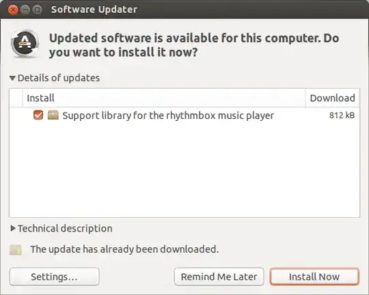
Task: Expand the Technical description section
Action: 13,228
